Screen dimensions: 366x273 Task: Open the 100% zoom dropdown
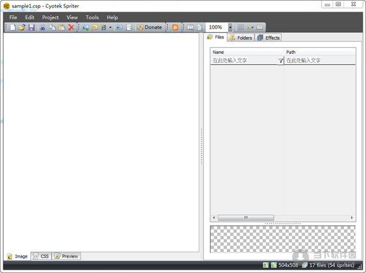[230, 27]
